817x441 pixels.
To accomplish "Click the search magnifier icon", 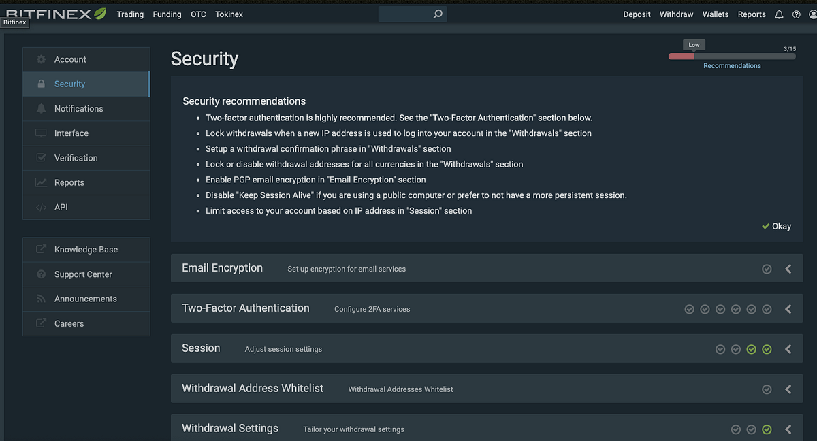I will [438, 14].
